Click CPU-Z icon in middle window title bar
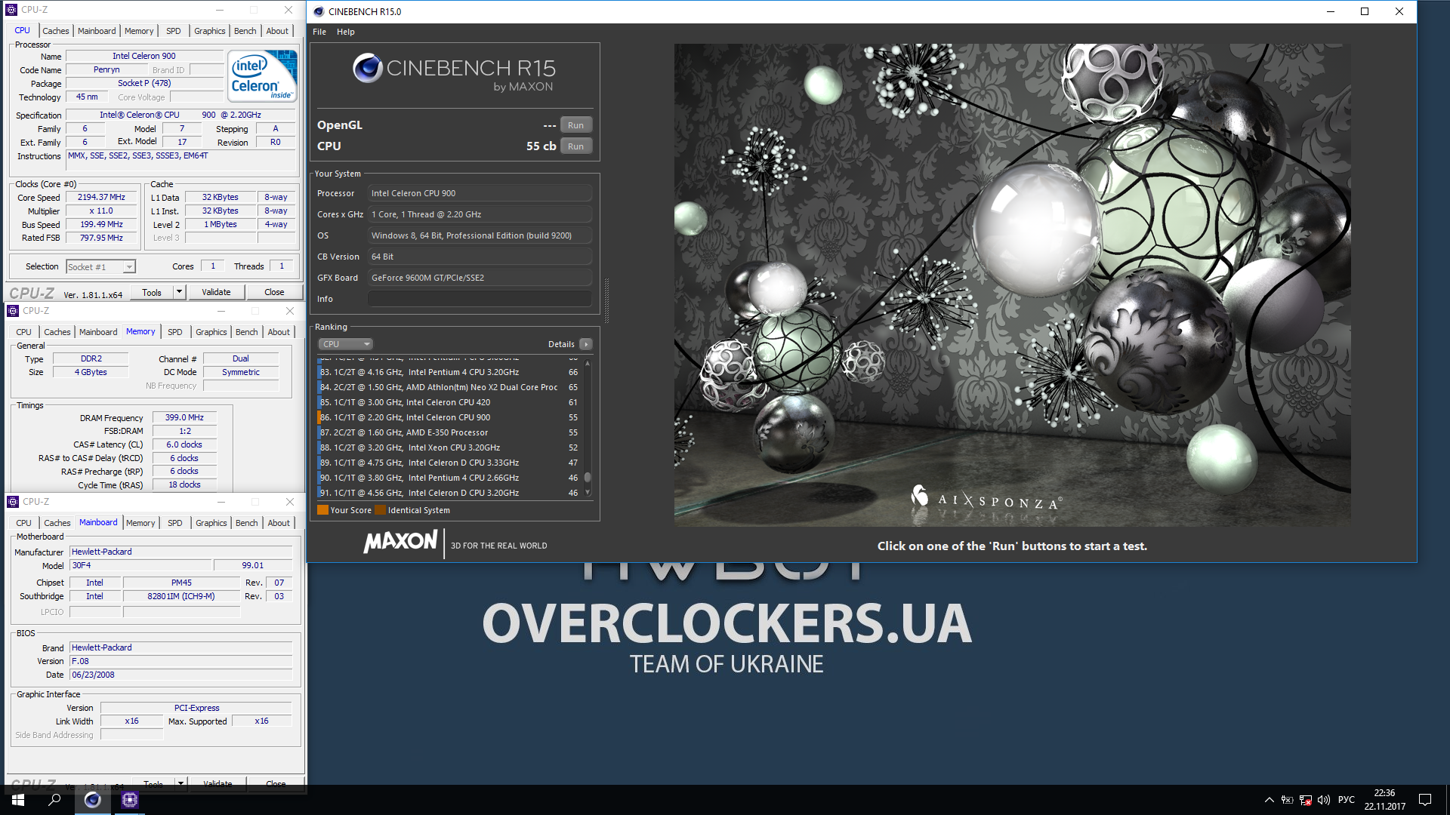1450x815 pixels. point(13,311)
